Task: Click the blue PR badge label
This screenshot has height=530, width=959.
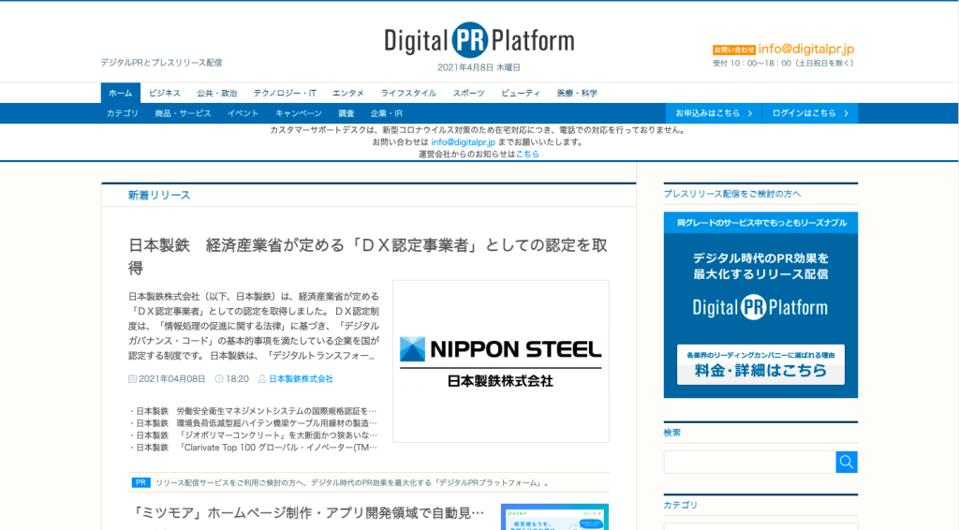Action: click(x=140, y=482)
